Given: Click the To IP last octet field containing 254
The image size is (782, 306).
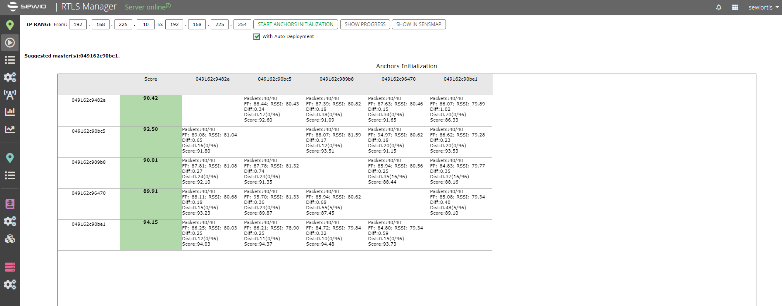Looking at the screenshot, I should point(242,24).
